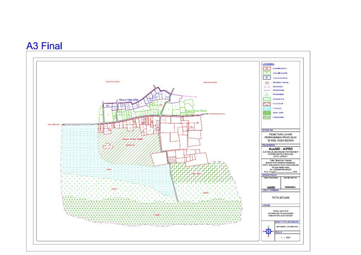Click the 'PERSAWAHAN' legend label
This screenshot has width=361, height=255.
[279, 99]
